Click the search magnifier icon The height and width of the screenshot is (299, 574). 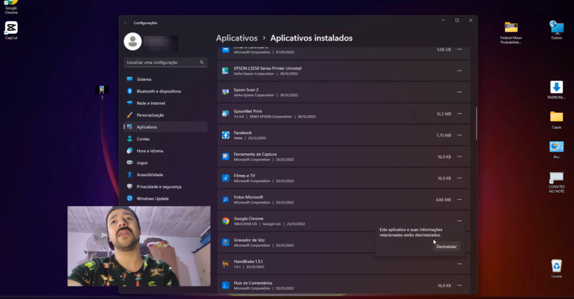202,62
